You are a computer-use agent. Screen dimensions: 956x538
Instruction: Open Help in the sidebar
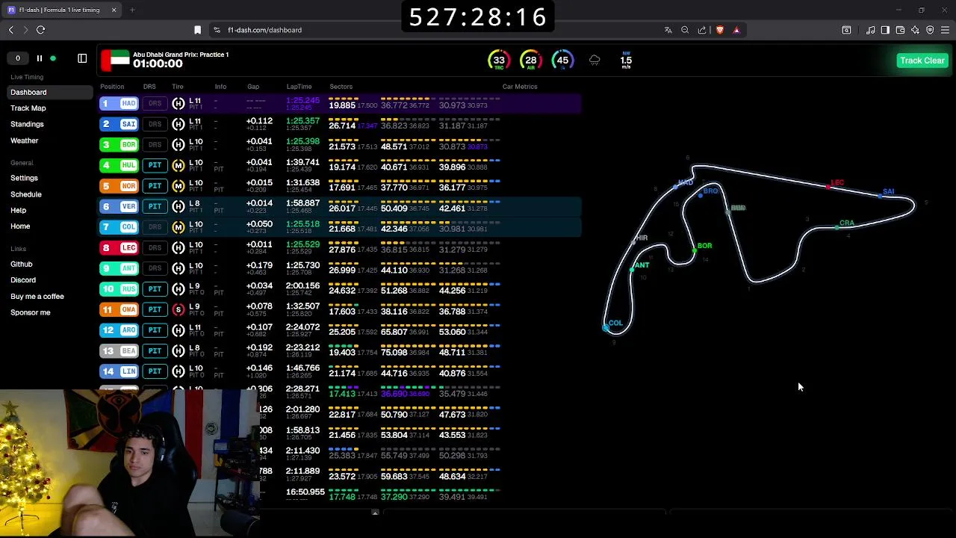tap(18, 211)
